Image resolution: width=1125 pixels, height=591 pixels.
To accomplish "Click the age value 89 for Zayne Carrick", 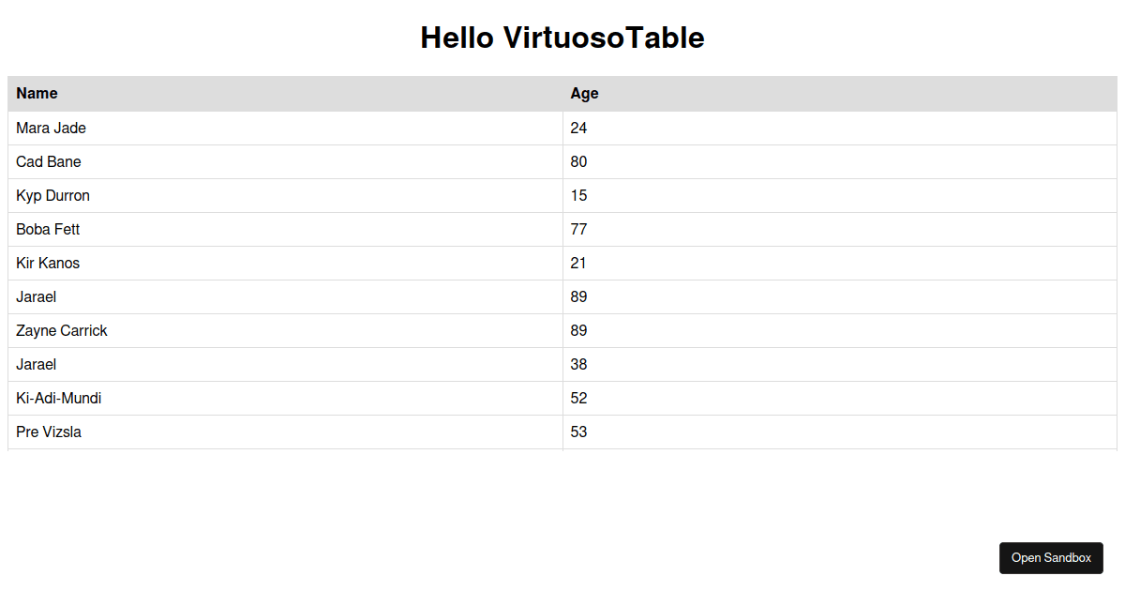I will pos(578,330).
